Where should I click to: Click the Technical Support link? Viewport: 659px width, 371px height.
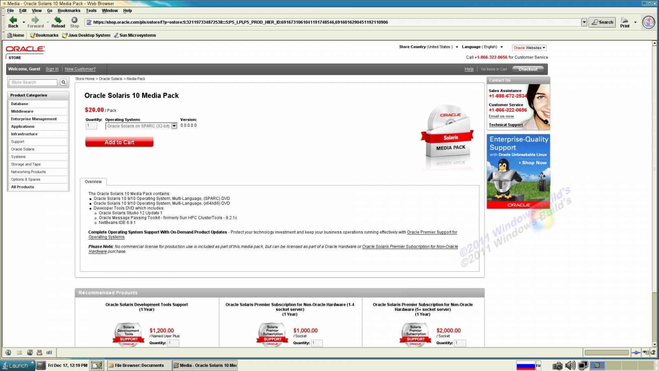click(x=506, y=125)
